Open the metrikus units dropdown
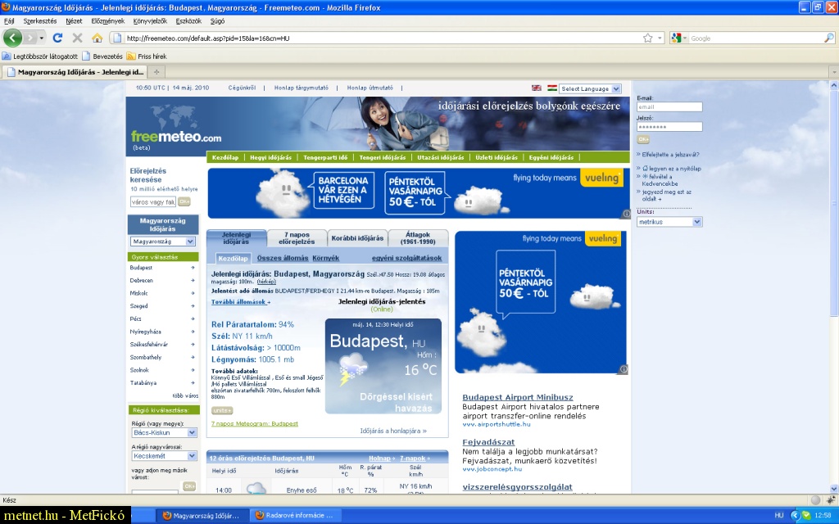The image size is (839, 524). (x=669, y=222)
